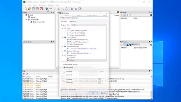Open the Endpoint Filter dropdown

pyautogui.click(x=89, y=25)
